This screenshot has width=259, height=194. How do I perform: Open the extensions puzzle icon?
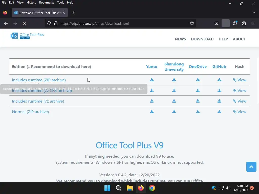pyautogui.click(x=244, y=23)
